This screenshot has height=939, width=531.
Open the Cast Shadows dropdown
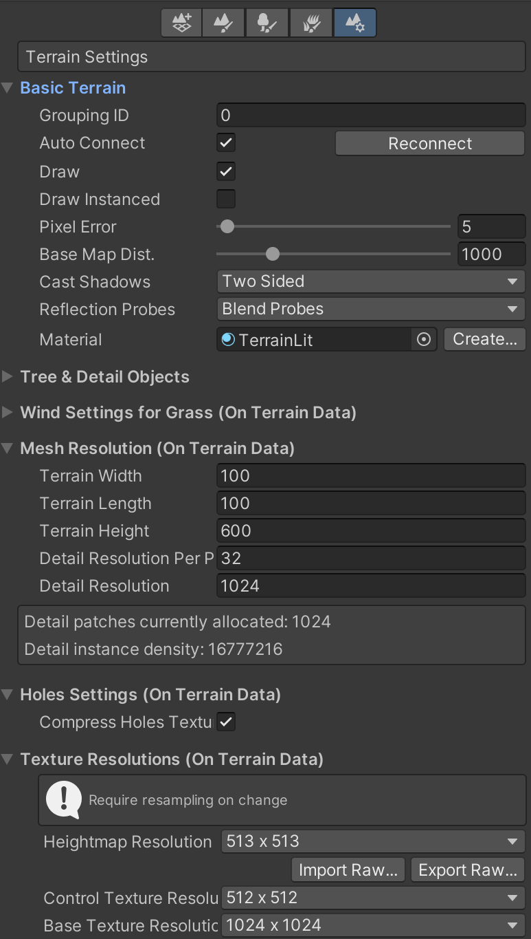click(371, 281)
